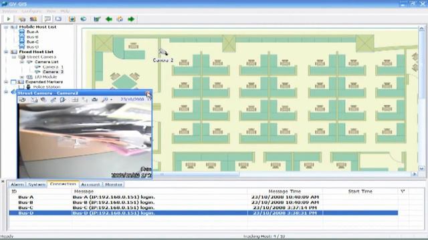
Task: Open the zoom dropdown arrow in camera window
Action: (111, 100)
